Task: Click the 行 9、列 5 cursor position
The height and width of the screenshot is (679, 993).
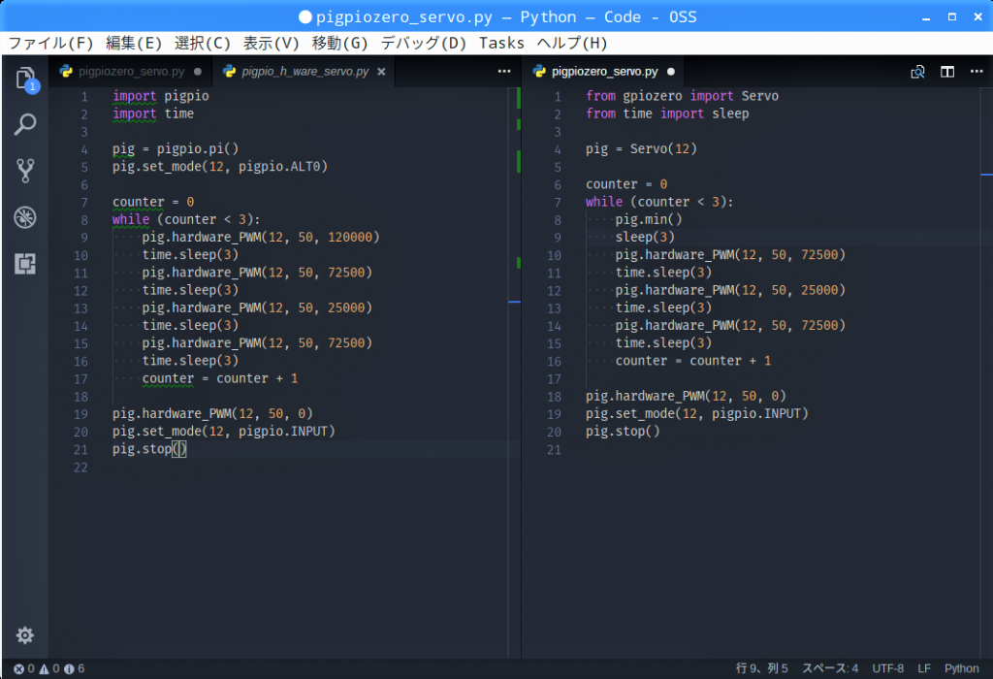Action: point(762,668)
